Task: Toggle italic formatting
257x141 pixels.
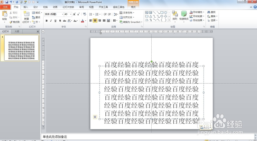Action: point(51,21)
